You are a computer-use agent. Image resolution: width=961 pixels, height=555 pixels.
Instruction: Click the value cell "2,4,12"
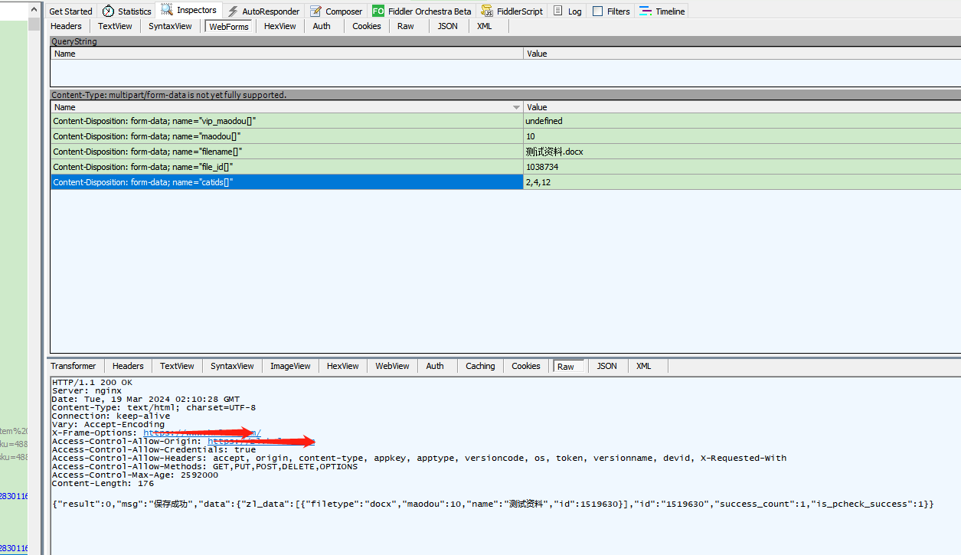(x=742, y=182)
